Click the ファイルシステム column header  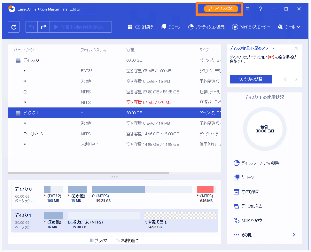point(93,49)
